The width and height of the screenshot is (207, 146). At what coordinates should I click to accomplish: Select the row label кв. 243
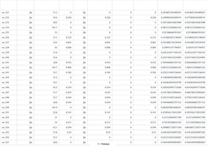coord(5,73)
